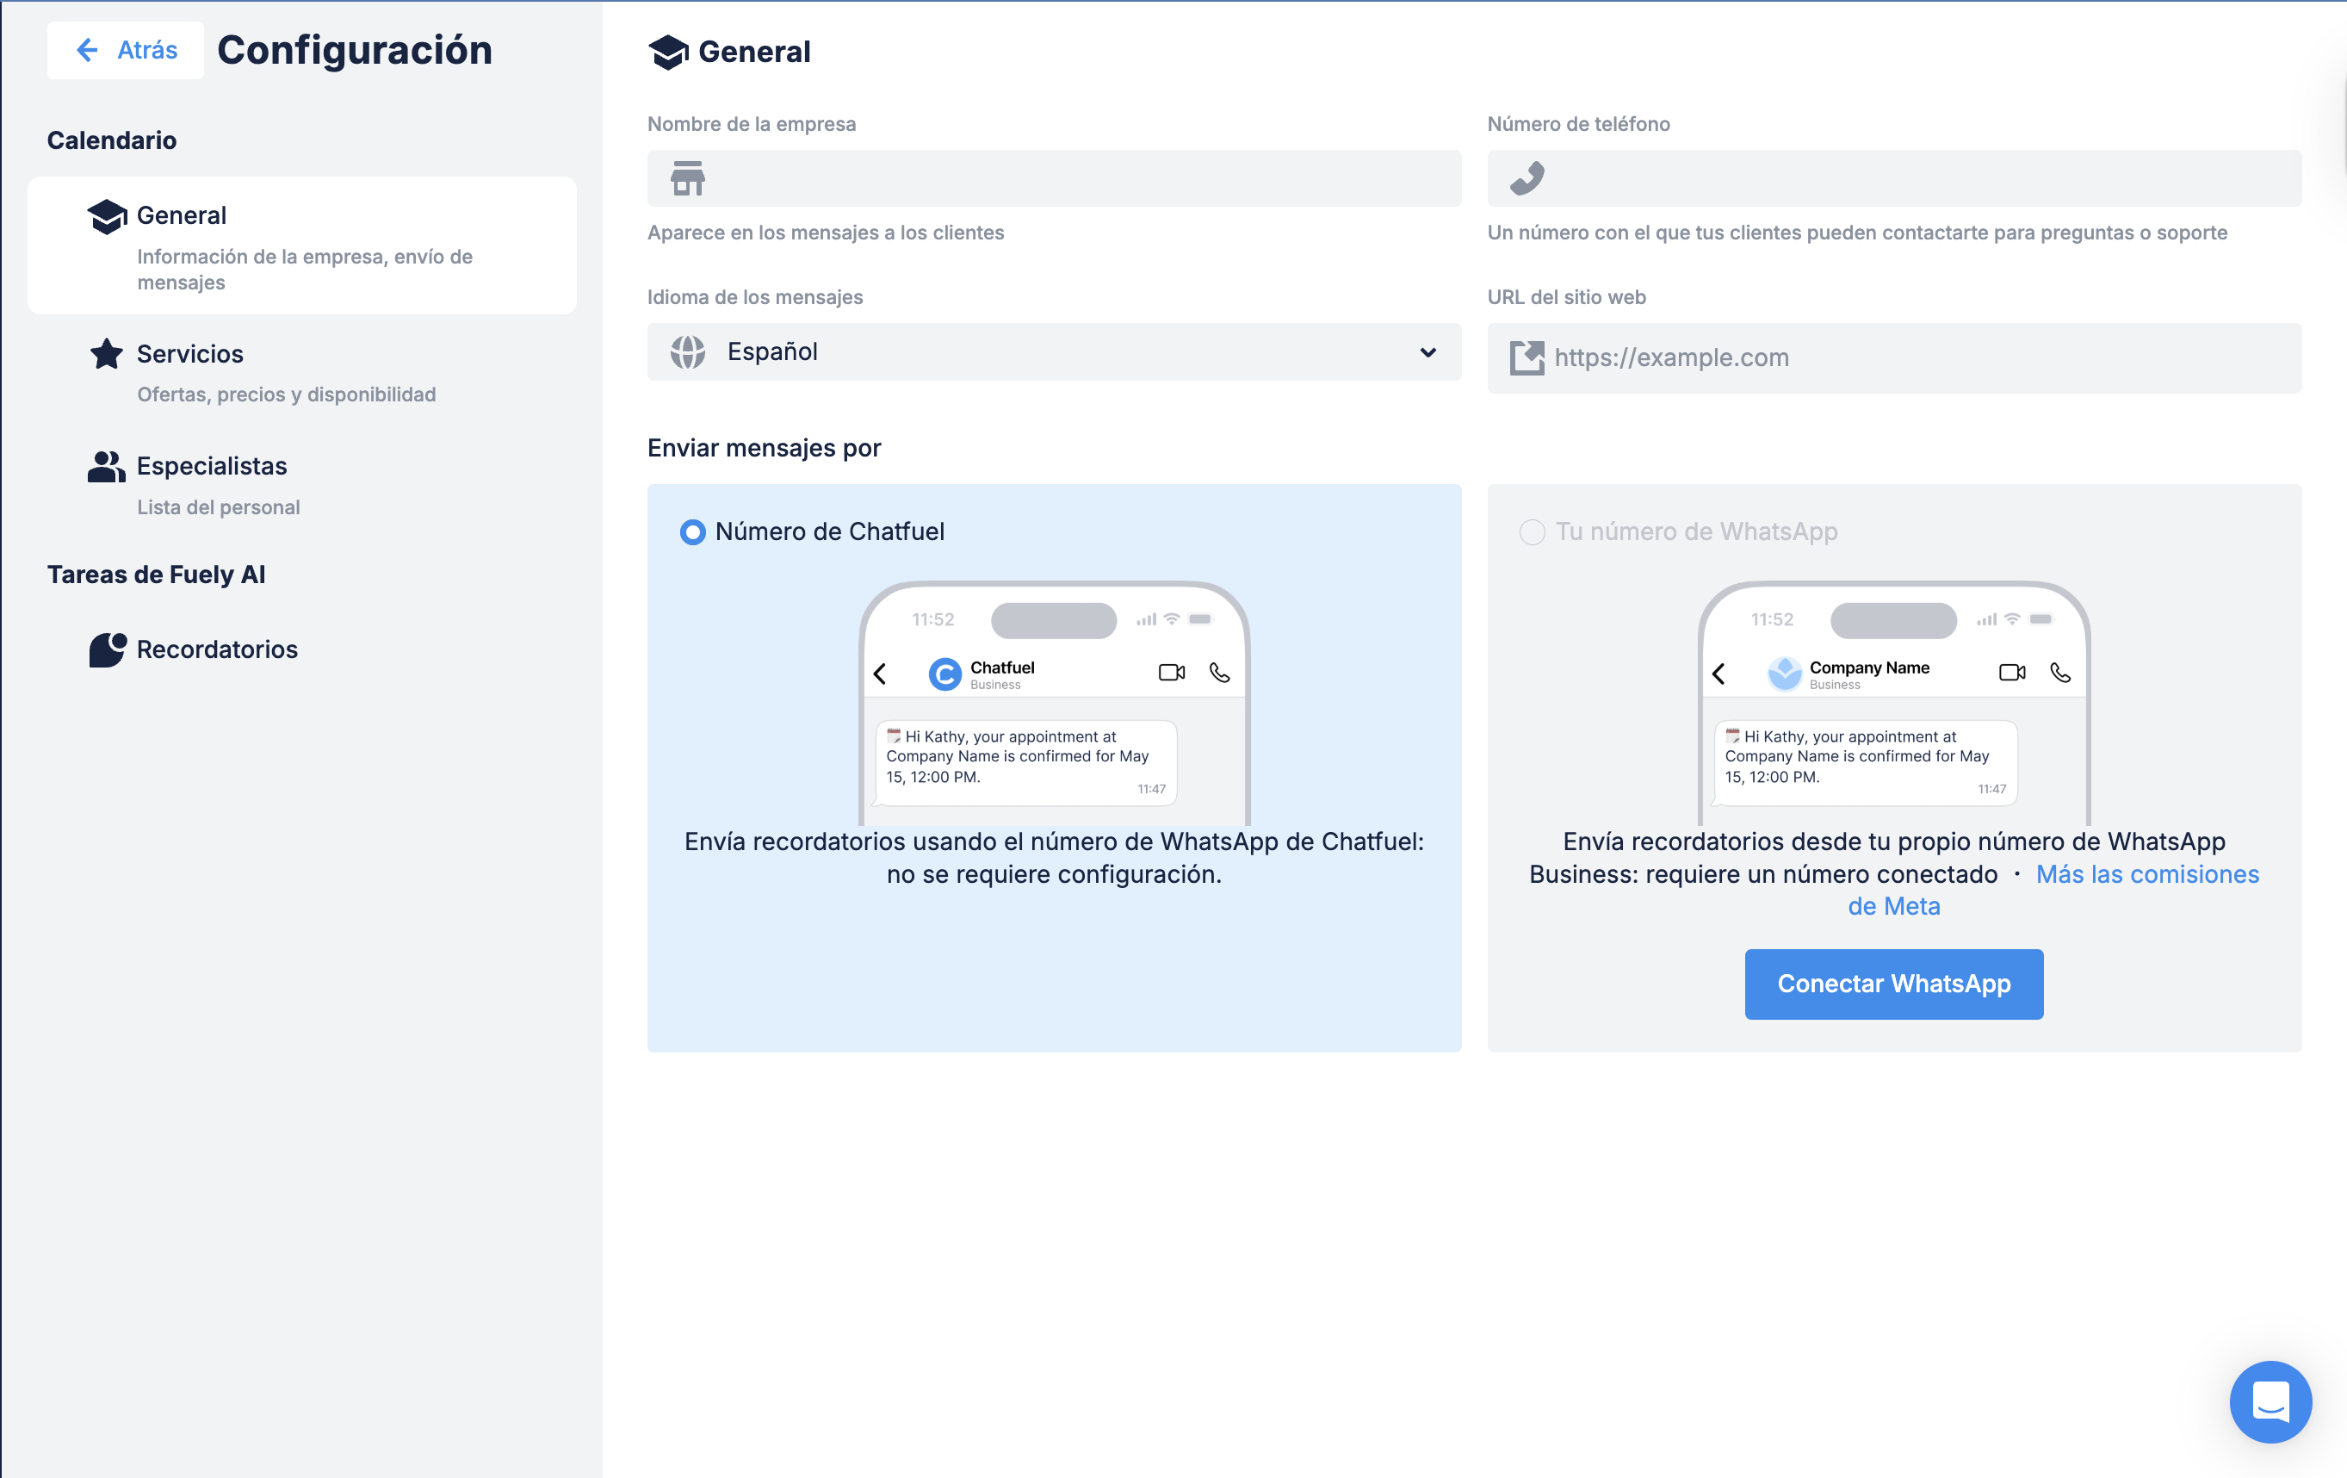
Task: Click the Atrás back arrow icon
Action: 87,50
